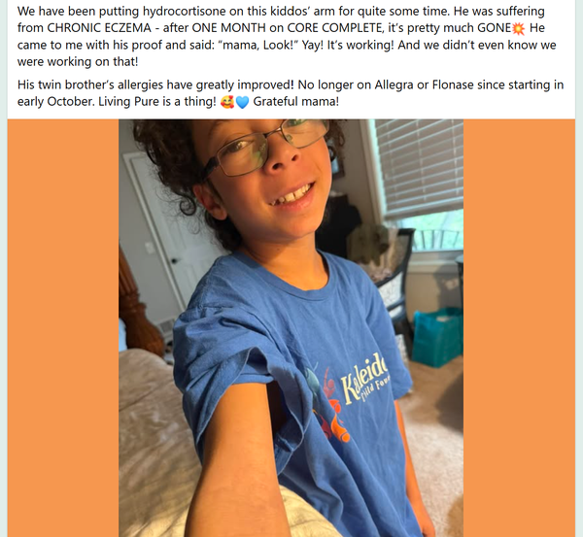Image resolution: width=583 pixels, height=537 pixels.
Task: Click the teal bag in the photo
Action: (438, 337)
